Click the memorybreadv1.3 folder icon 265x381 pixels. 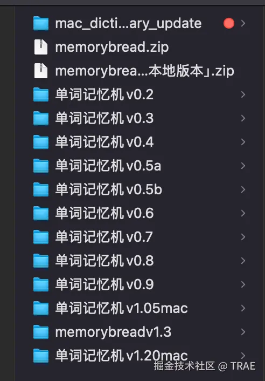point(41,332)
